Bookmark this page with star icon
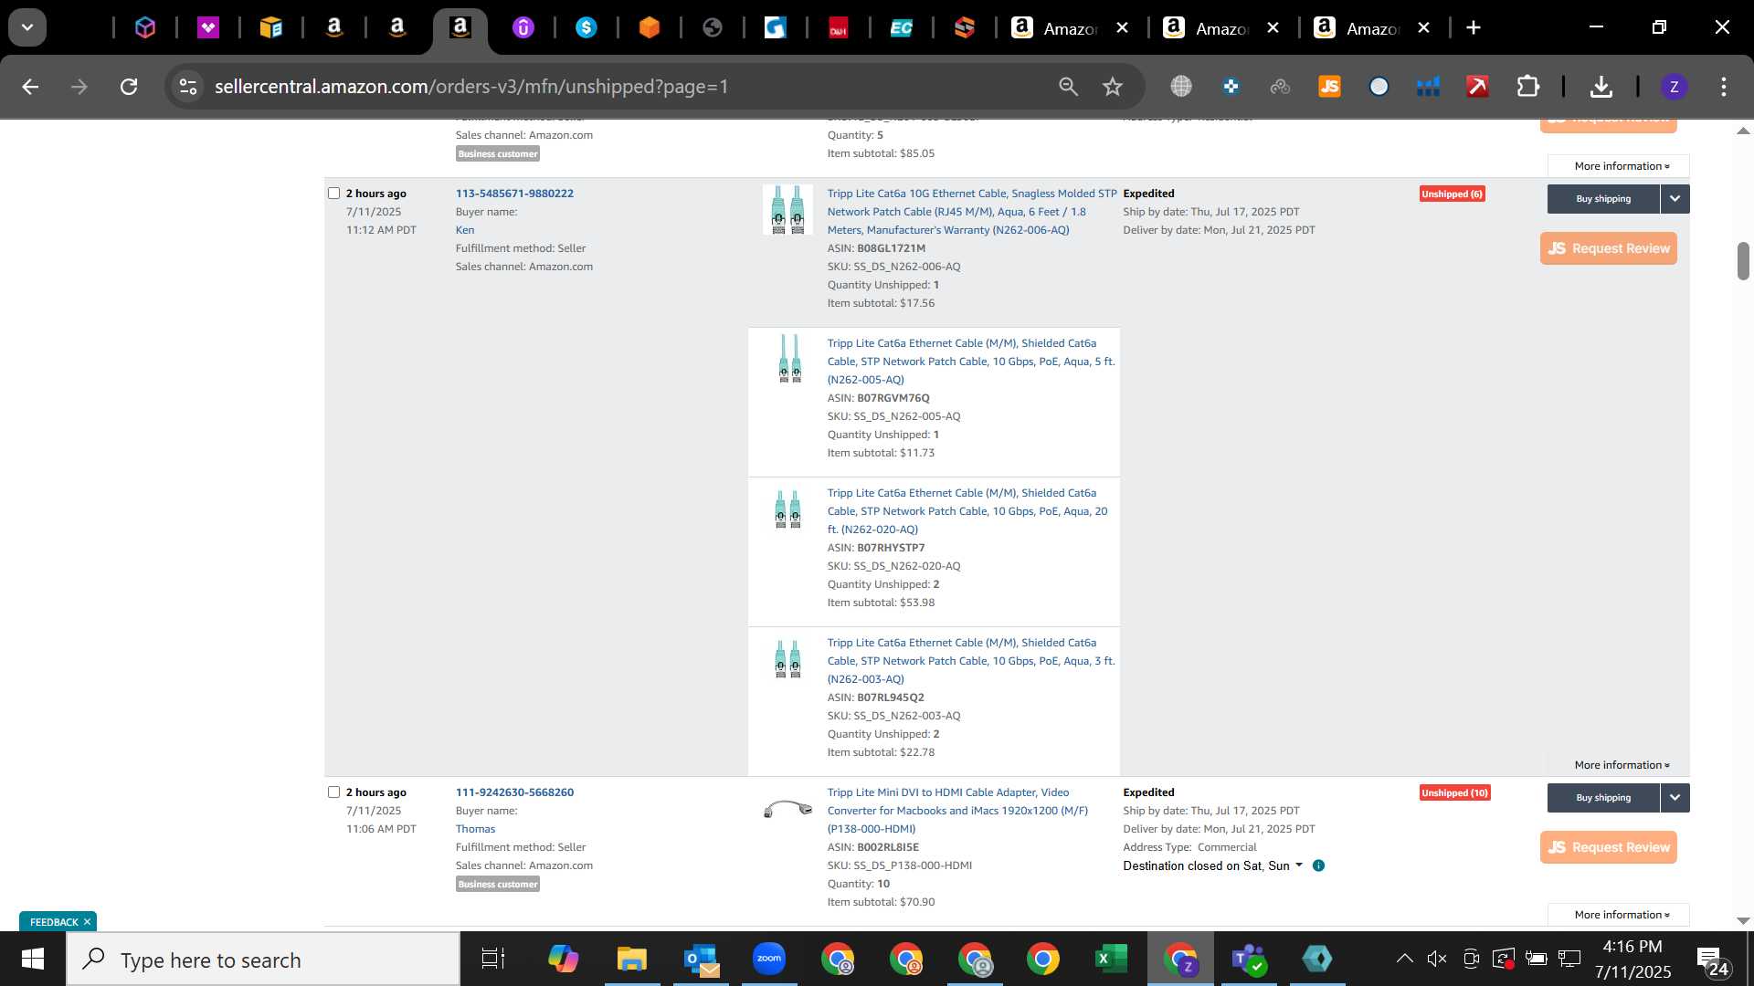Image resolution: width=1754 pixels, height=986 pixels. (x=1112, y=87)
